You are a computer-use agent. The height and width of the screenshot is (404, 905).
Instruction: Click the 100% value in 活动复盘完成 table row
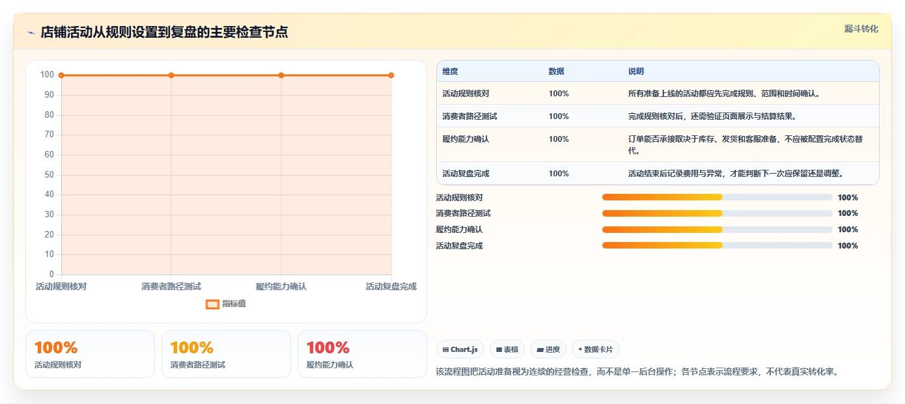pyautogui.click(x=559, y=174)
